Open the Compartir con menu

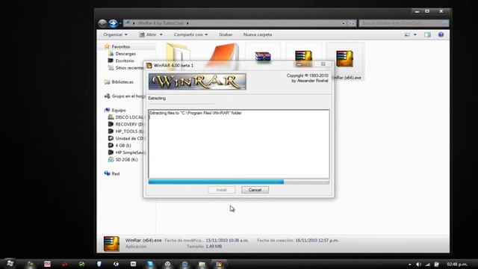(190, 34)
